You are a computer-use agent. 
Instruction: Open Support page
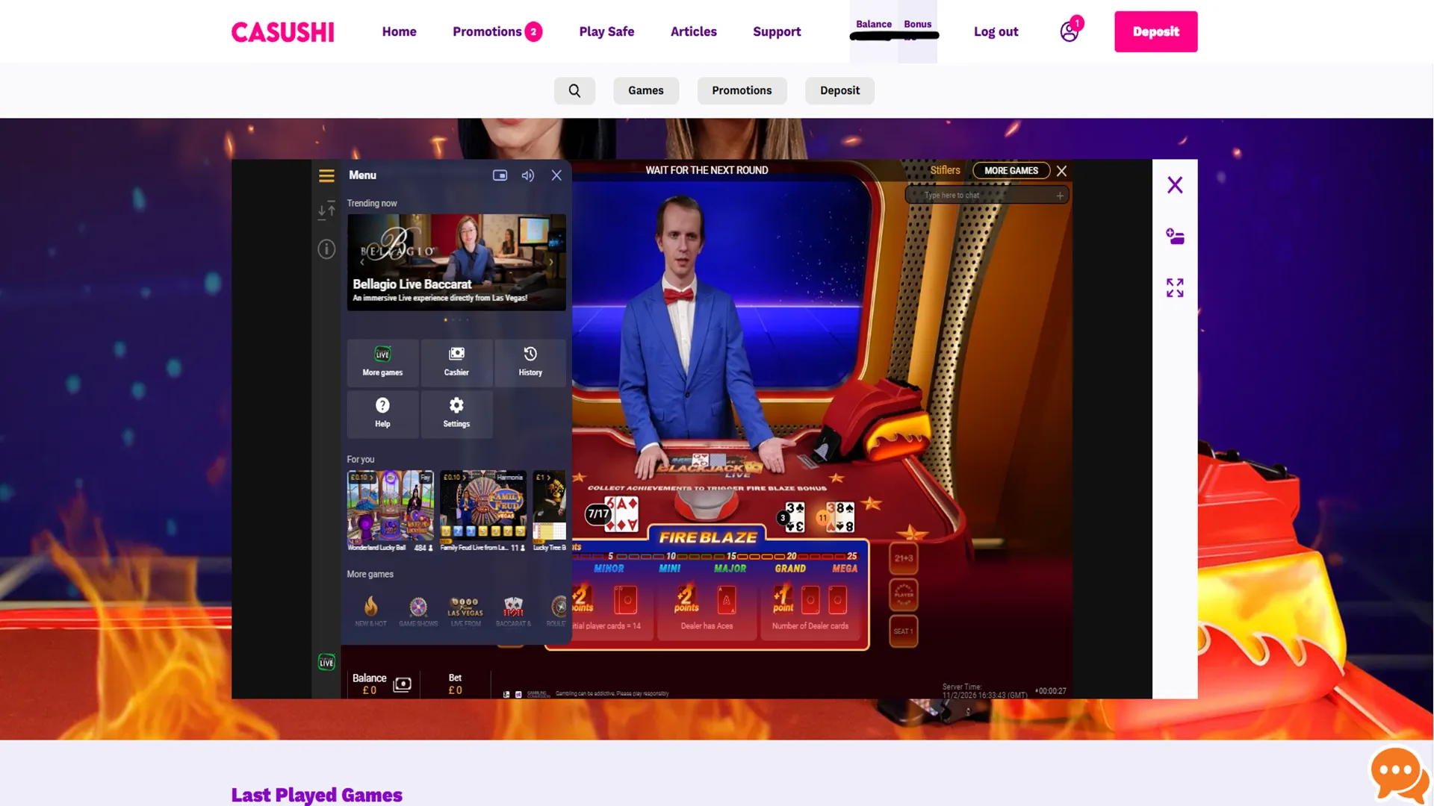(777, 31)
